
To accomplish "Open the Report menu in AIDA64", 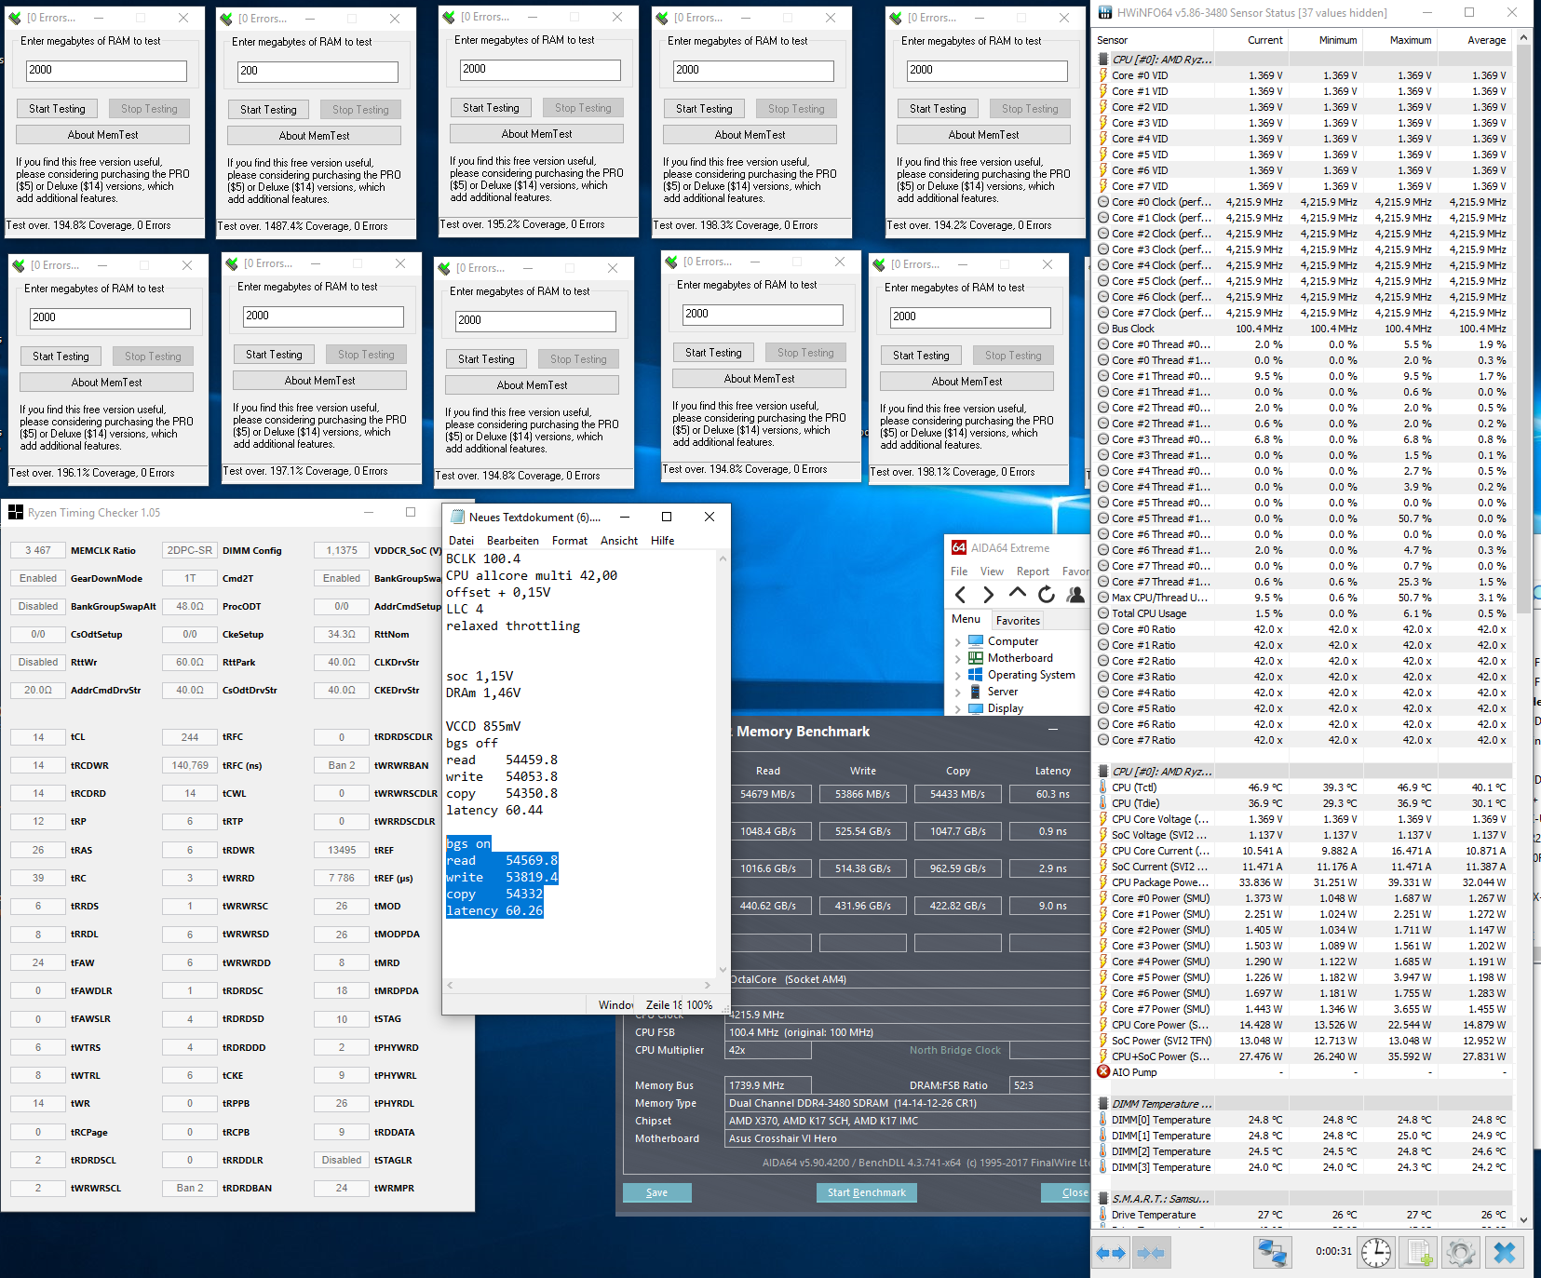I will [1033, 572].
